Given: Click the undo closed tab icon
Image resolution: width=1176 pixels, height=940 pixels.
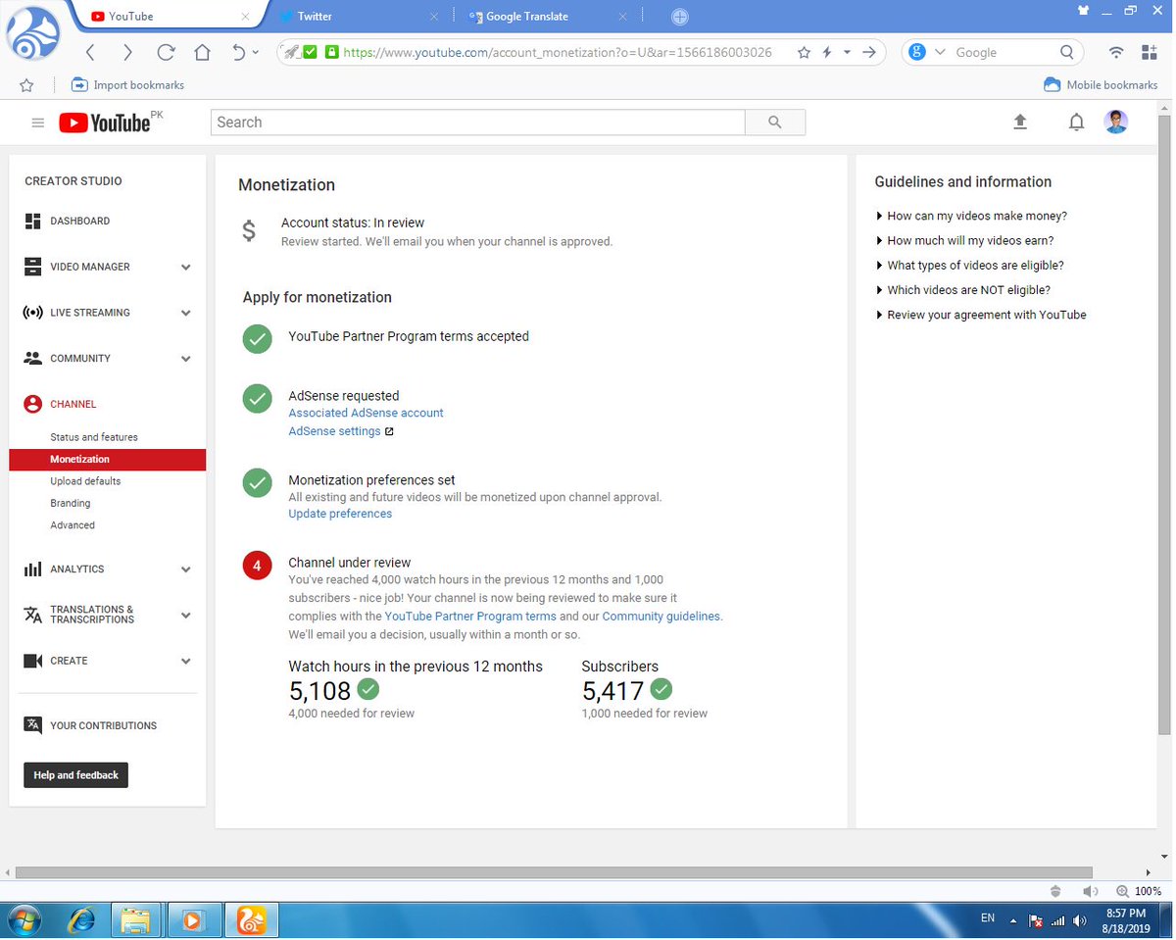Looking at the screenshot, I should 238,53.
